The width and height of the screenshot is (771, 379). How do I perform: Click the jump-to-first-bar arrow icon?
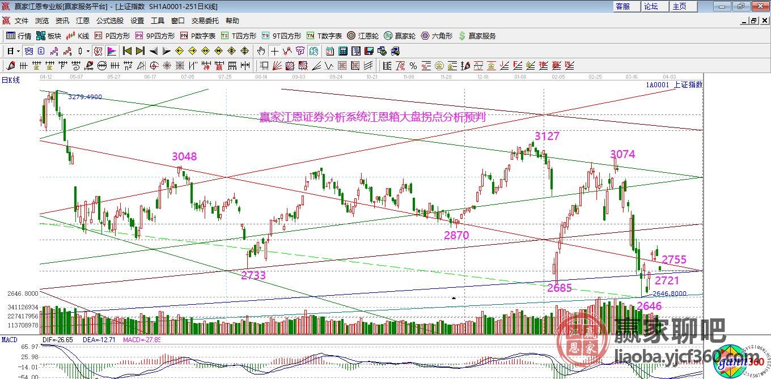click(128, 51)
